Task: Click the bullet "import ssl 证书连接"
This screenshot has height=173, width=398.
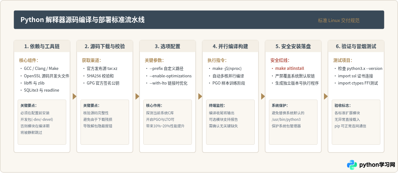Action: [x=355, y=76]
